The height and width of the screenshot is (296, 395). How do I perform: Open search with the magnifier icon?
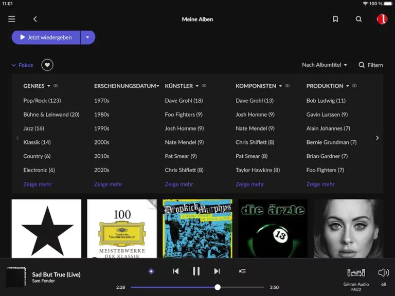359,19
